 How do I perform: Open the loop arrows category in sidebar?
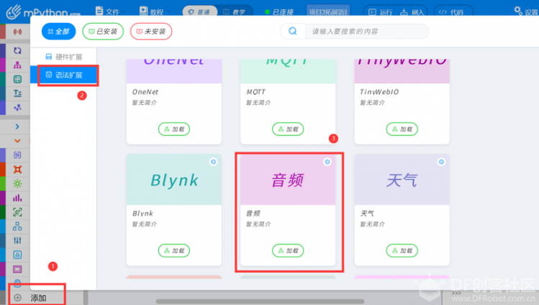click(17, 51)
